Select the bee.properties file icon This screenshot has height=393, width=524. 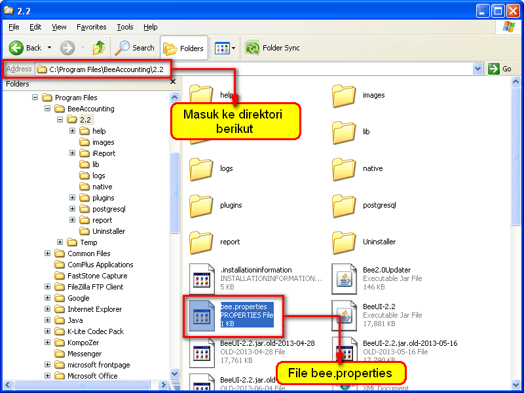point(202,316)
